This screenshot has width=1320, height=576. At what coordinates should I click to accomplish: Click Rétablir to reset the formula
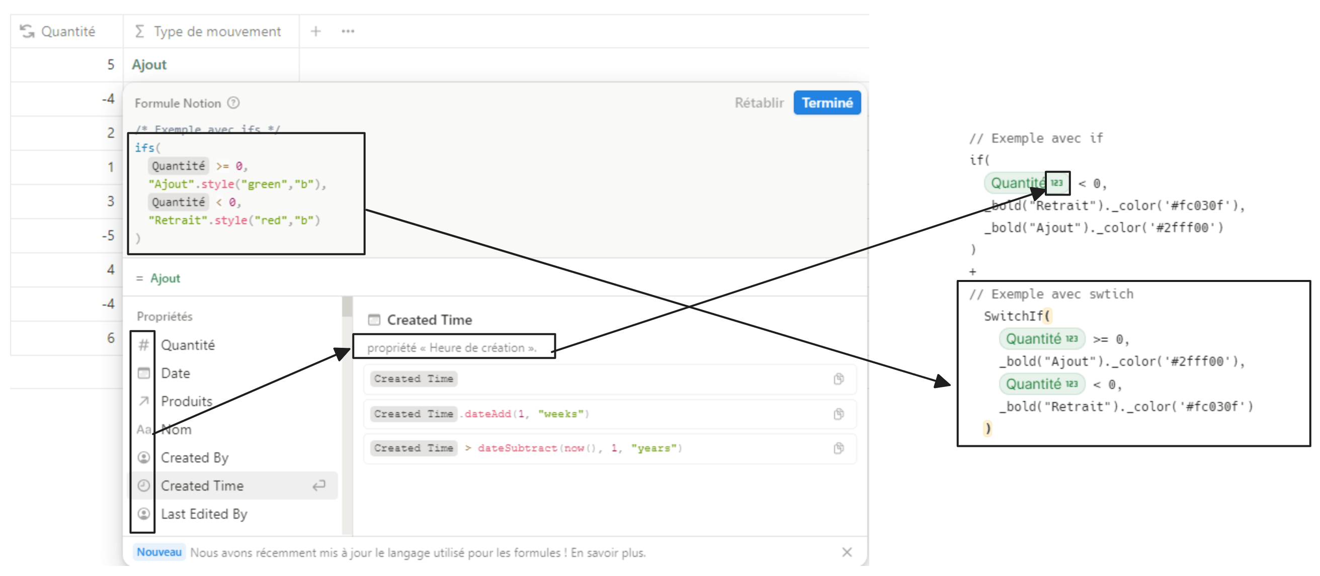759,103
